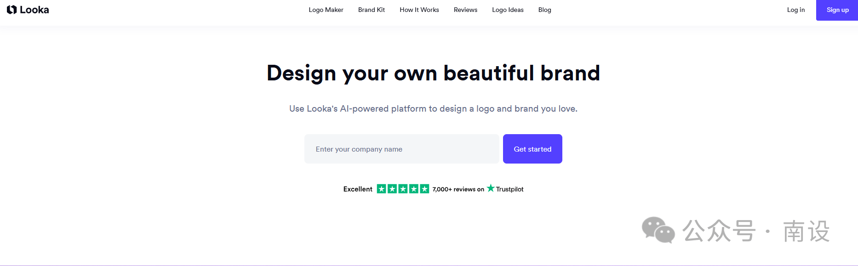The width and height of the screenshot is (858, 266).
Task: Go to How It Works
Action: pos(419,10)
